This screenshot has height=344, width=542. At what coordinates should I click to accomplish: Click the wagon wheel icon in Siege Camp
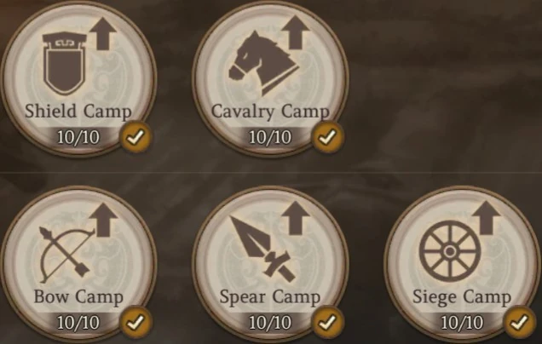[x=450, y=251]
